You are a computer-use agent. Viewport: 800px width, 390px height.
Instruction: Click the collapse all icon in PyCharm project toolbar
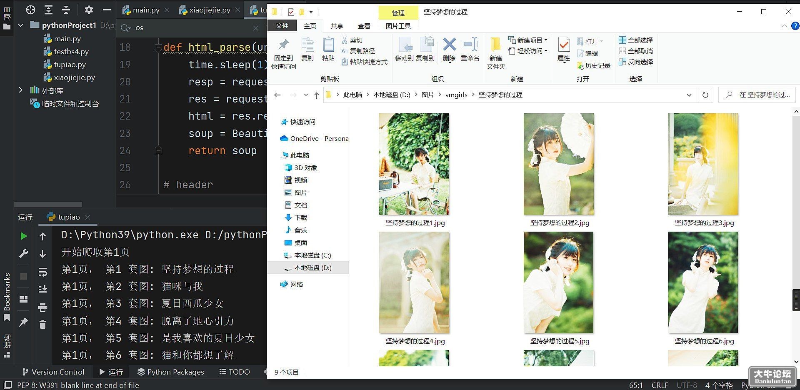point(66,10)
